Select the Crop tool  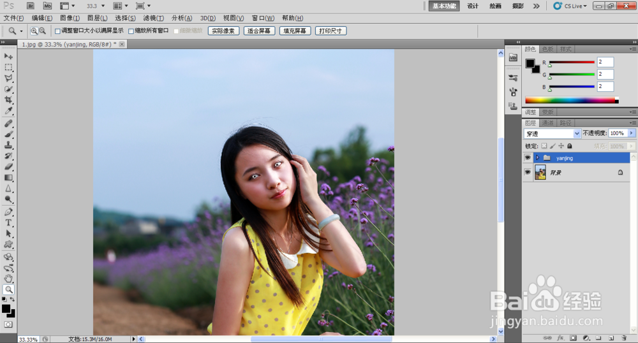[8, 100]
